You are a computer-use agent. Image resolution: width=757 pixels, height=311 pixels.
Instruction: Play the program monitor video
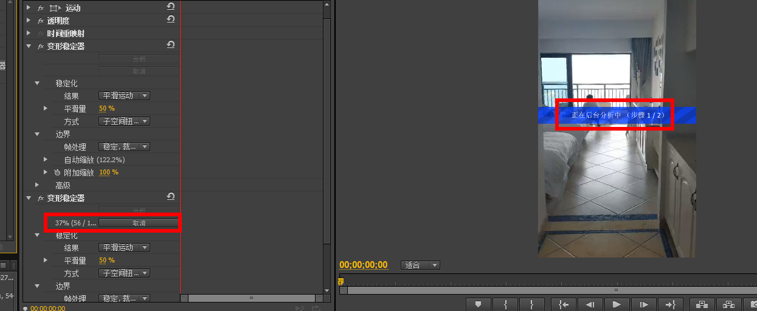click(617, 304)
